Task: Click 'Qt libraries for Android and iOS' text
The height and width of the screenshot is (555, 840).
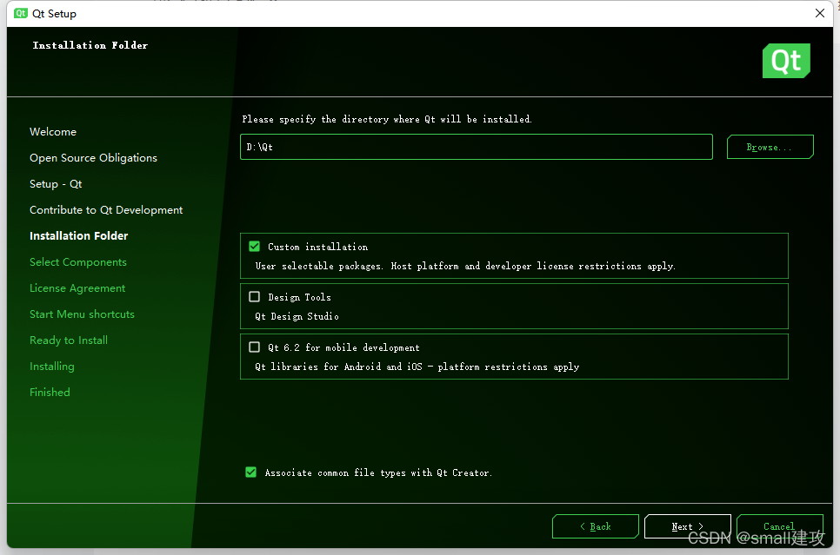Action: [x=417, y=367]
